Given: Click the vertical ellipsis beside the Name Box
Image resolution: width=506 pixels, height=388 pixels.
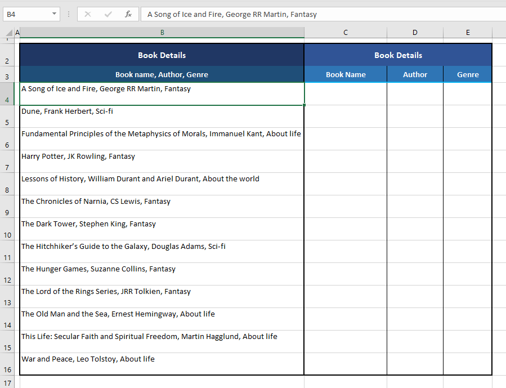Looking at the screenshot, I should 68,15.
